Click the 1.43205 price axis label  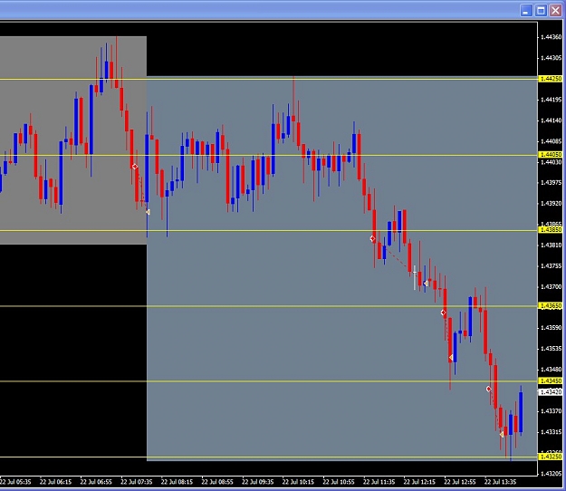(x=551, y=473)
